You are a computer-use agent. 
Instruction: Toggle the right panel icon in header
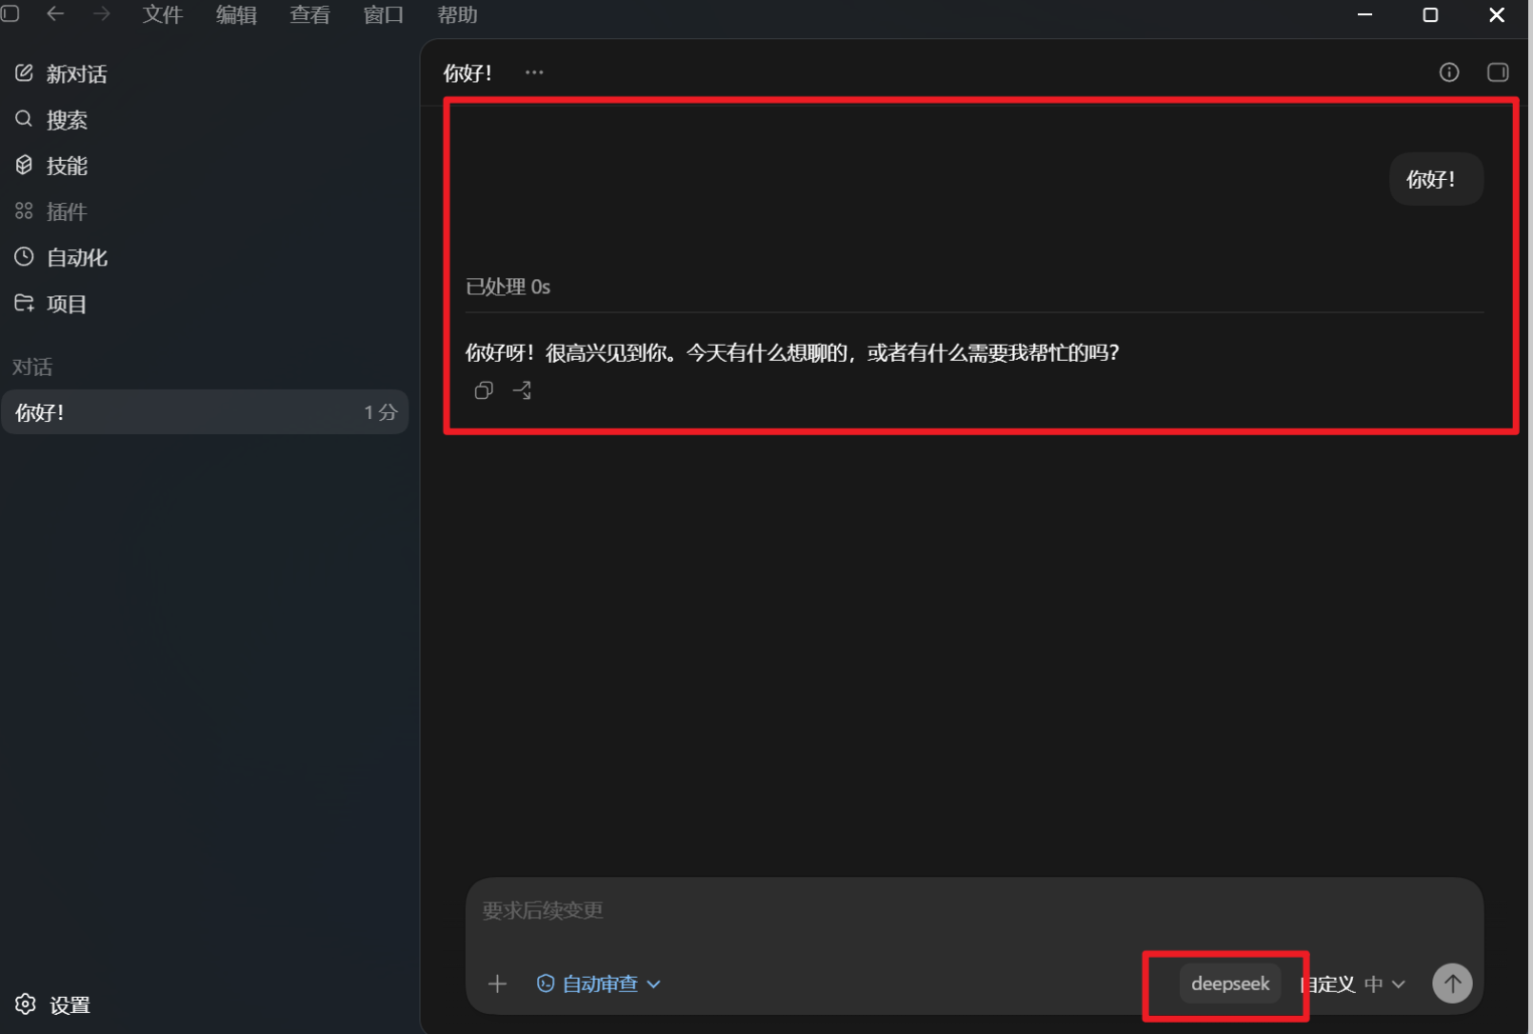coord(1498,72)
